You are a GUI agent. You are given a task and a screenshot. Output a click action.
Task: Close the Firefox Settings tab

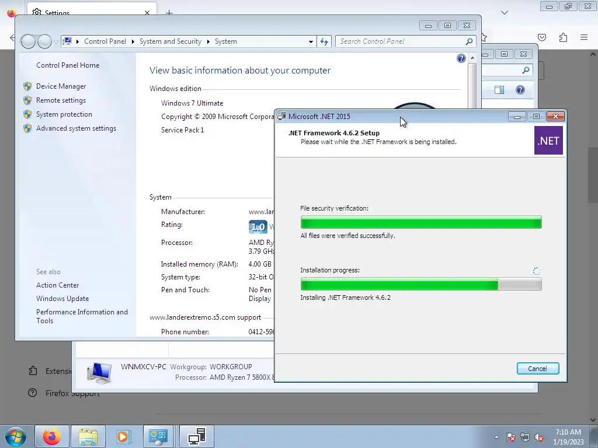(147, 13)
